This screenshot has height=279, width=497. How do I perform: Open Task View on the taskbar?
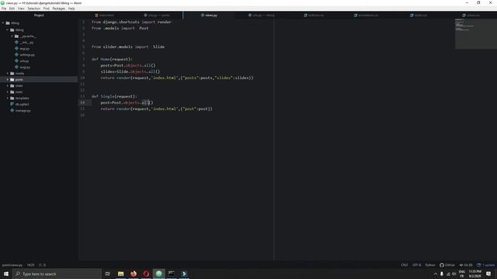(x=108, y=274)
